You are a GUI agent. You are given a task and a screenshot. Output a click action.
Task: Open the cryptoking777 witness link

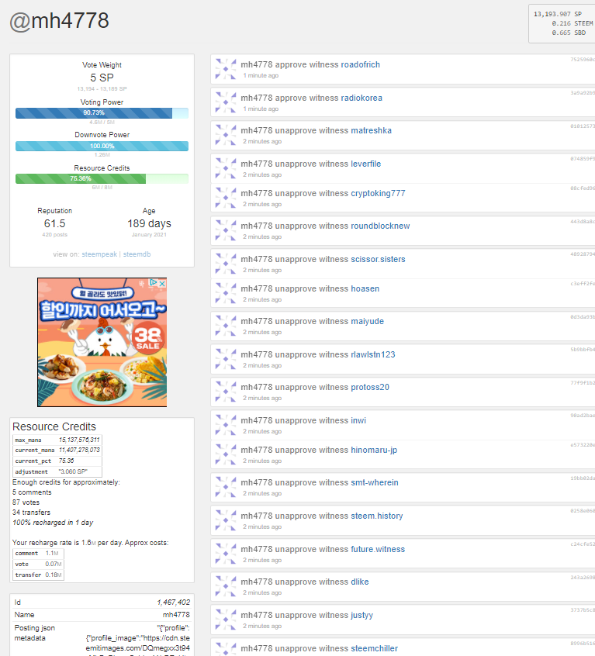(x=378, y=193)
